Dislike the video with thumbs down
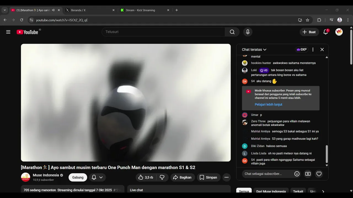 (x=162, y=177)
